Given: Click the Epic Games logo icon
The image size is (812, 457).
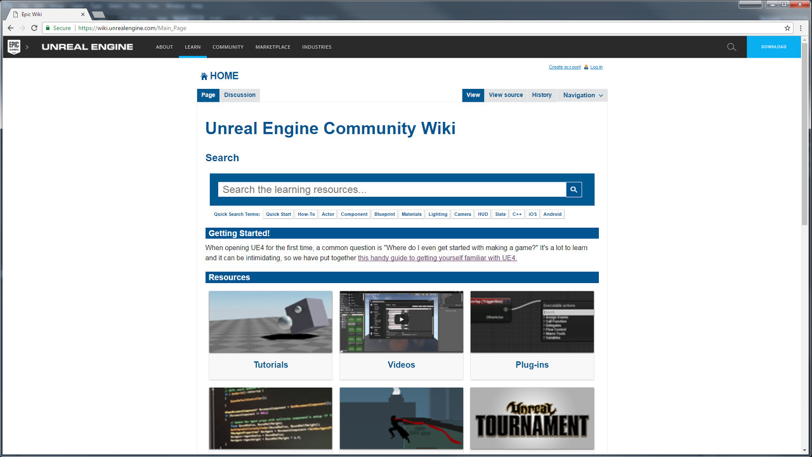Looking at the screenshot, I should (14, 46).
